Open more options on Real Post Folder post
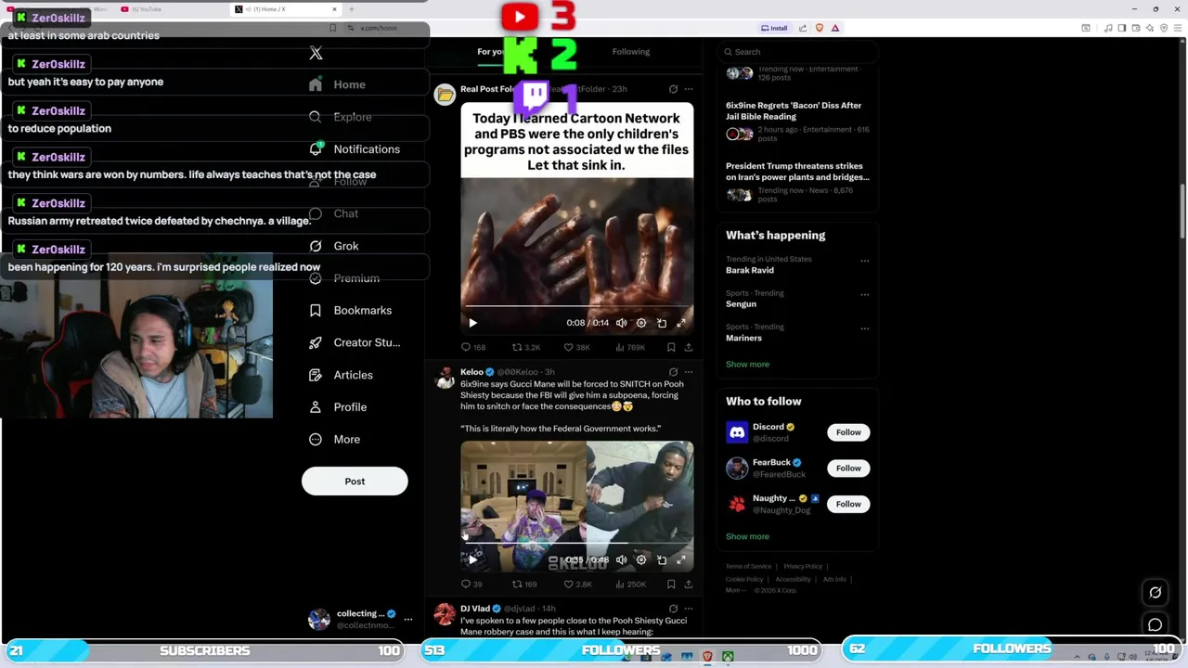The image size is (1188, 668). click(x=688, y=89)
